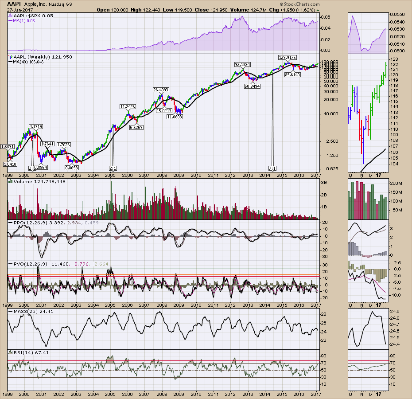Click the zoomed recent price bars panel
The width and height of the screenshot is (412, 399).
click(368, 113)
